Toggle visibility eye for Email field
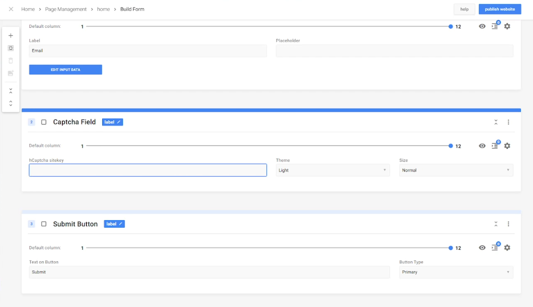 [482, 26]
